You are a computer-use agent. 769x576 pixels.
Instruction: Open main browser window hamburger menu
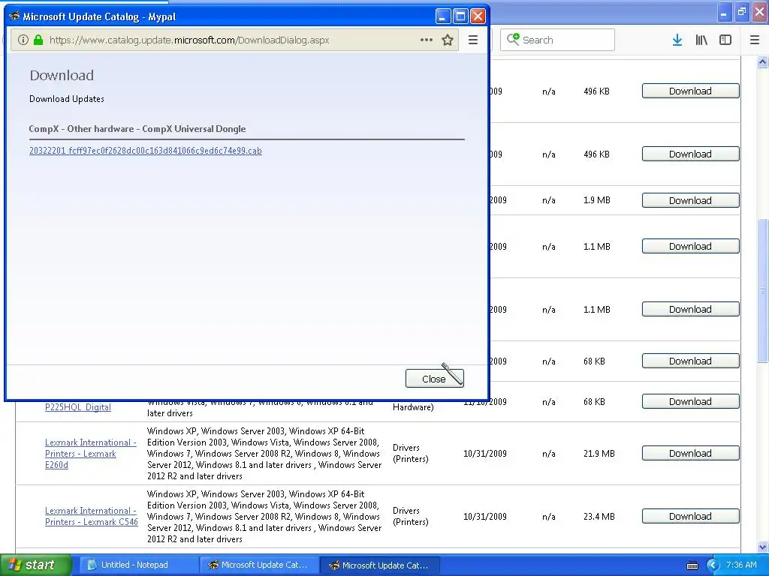(x=755, y=40)
